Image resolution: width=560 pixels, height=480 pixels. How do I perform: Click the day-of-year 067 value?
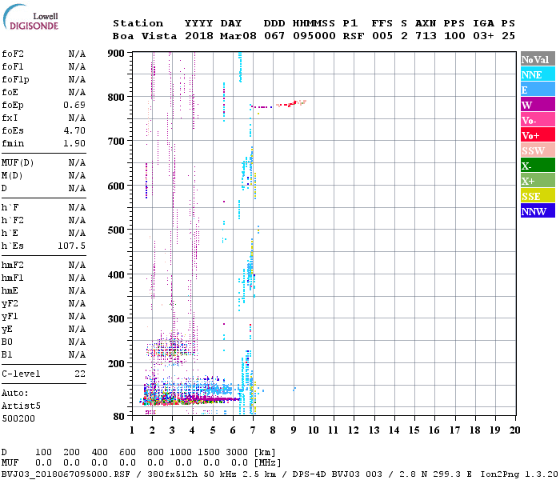pyautogui.click(x=274, y=36)
